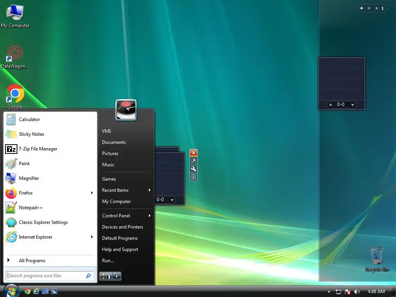396x297 pixels.
Task: Expand the Control Panel submenu arrow
Action: point(150,216)
